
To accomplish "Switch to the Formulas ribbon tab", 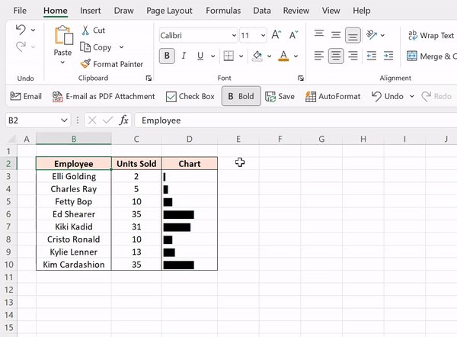I will click(x=223, y=11).
